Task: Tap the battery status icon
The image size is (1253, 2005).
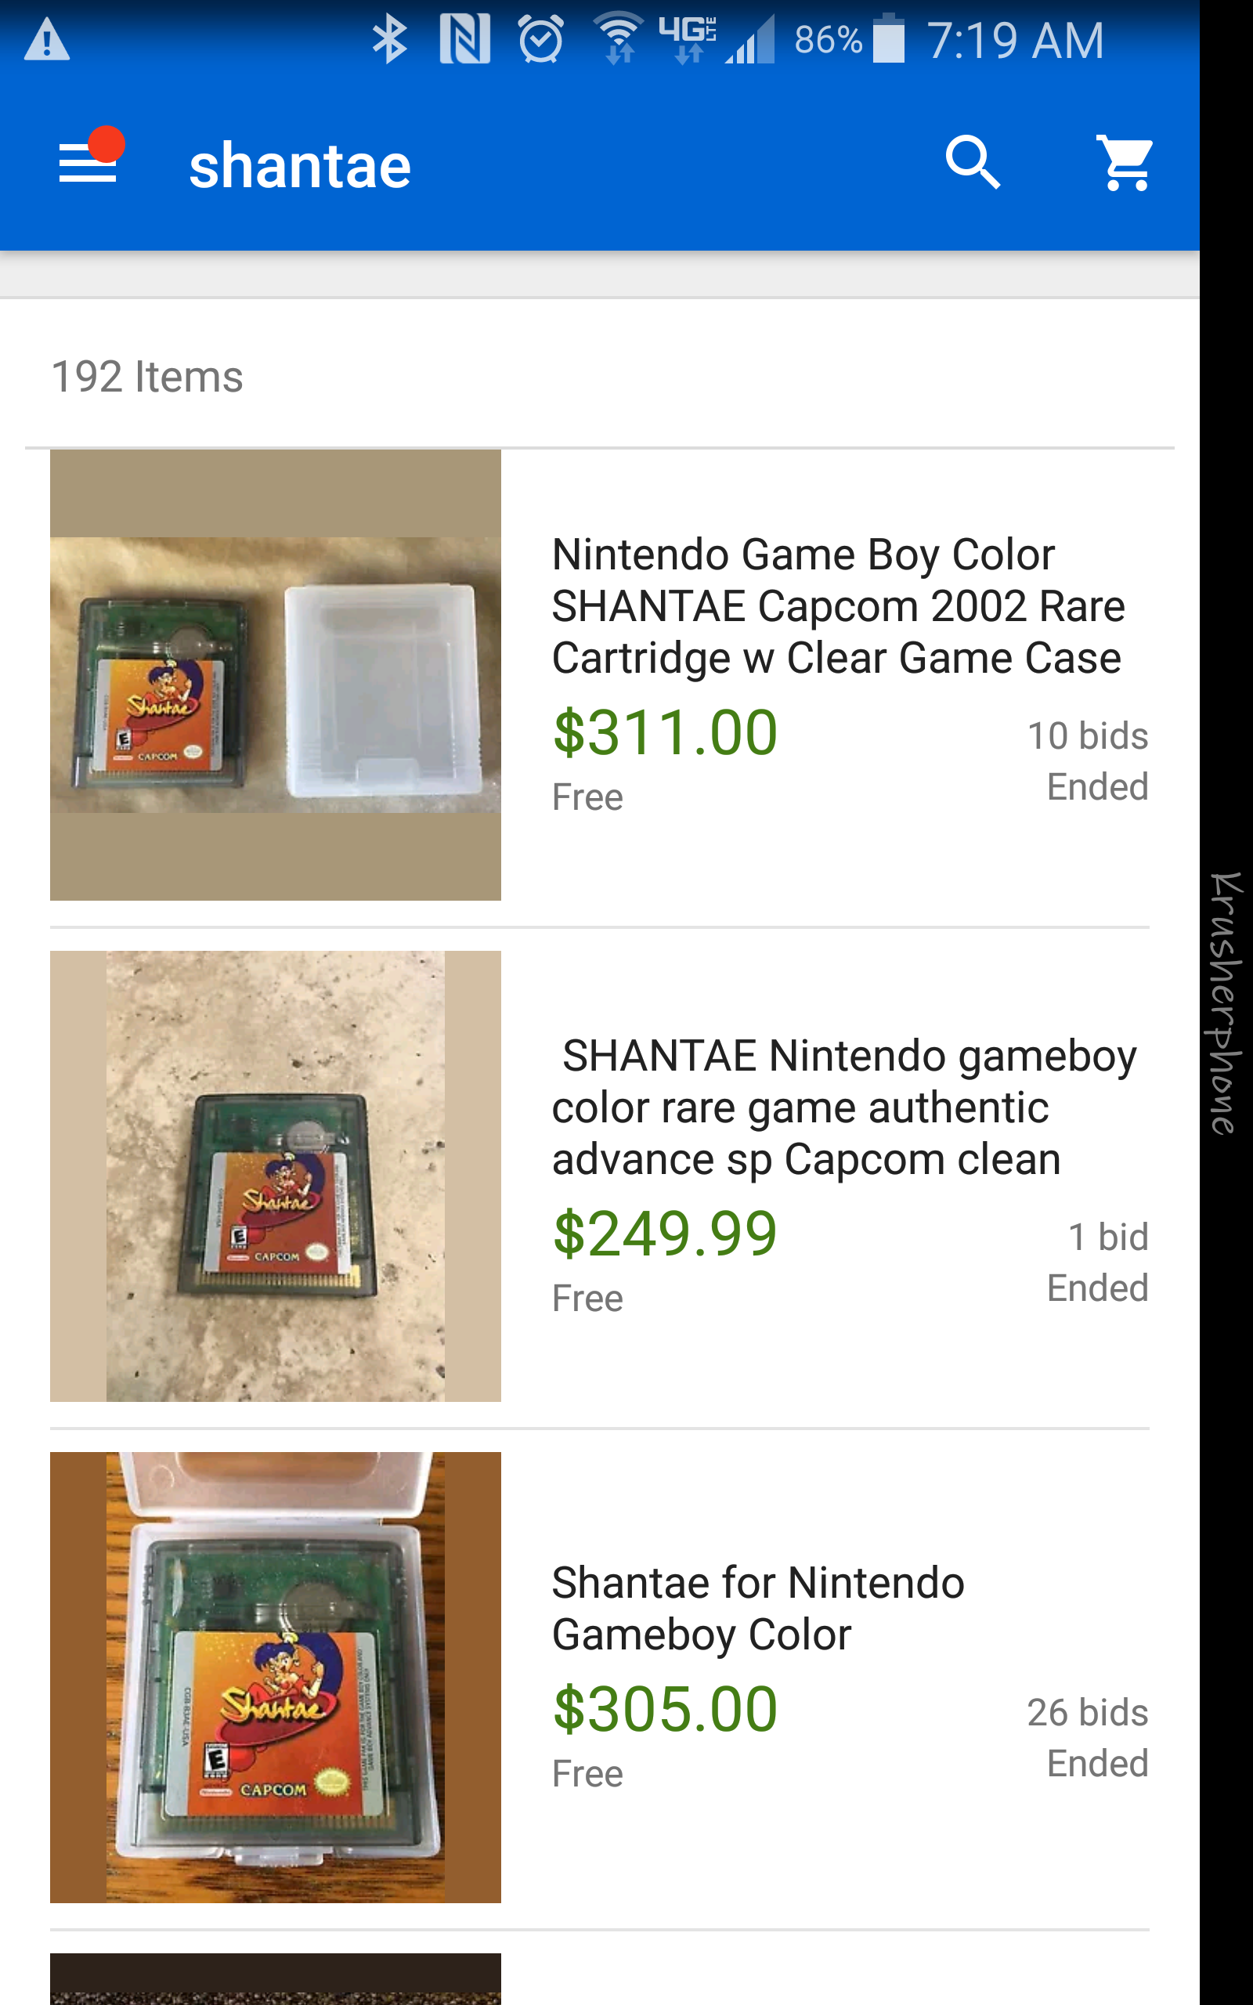Action: [888, 40]
